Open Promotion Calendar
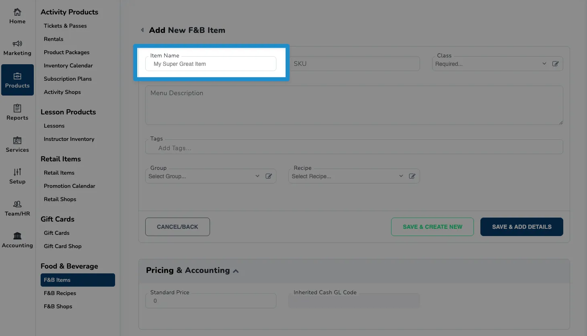 pyautogui.click(x=69, y=186)
